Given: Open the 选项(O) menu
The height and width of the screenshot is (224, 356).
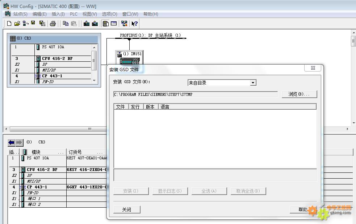Looking at the screenshot, I should 109,14.
